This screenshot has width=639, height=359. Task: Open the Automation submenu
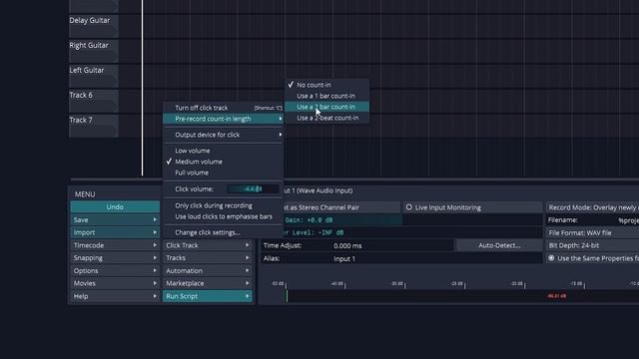coord(208,270)
